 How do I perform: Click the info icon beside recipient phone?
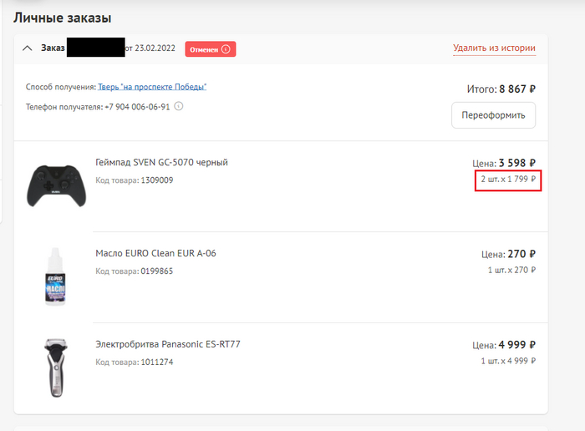pyautogui.click(x=178, y=106)
